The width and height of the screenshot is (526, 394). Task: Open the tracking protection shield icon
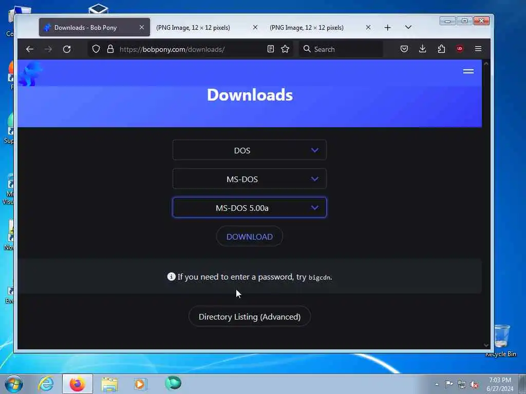[x=96, y=49]
